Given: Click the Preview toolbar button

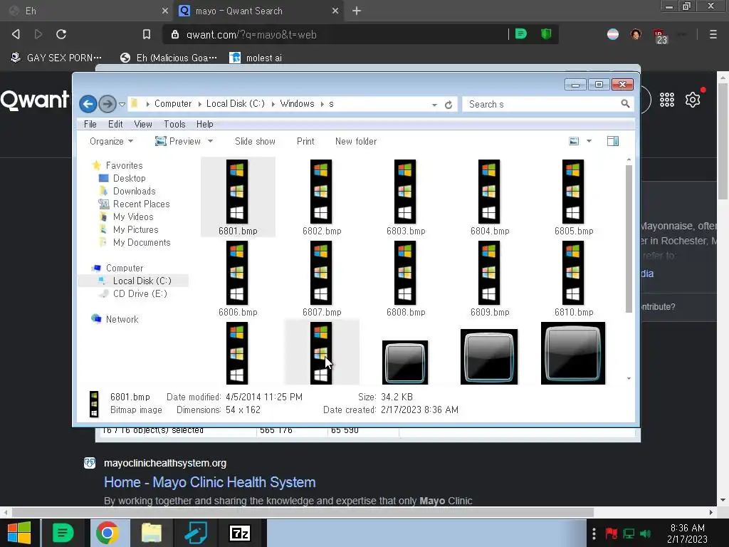Looking at the screenshot, I should pos(178,142).
